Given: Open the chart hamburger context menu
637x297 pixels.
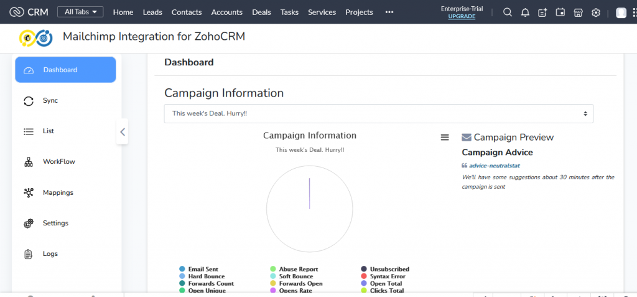Looking at the screenshot, I should tap(445, 138).
